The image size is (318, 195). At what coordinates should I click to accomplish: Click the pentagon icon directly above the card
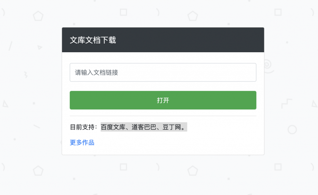[193, 16]
